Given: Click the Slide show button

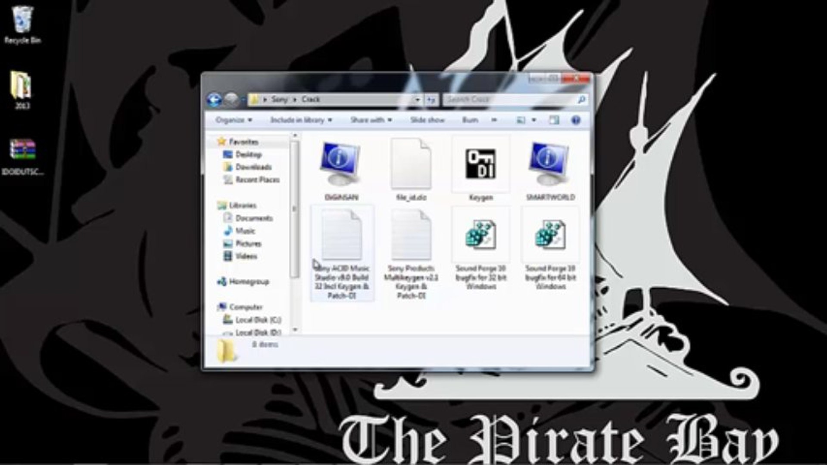Looking at the screenshot, I should coord(427,120).
